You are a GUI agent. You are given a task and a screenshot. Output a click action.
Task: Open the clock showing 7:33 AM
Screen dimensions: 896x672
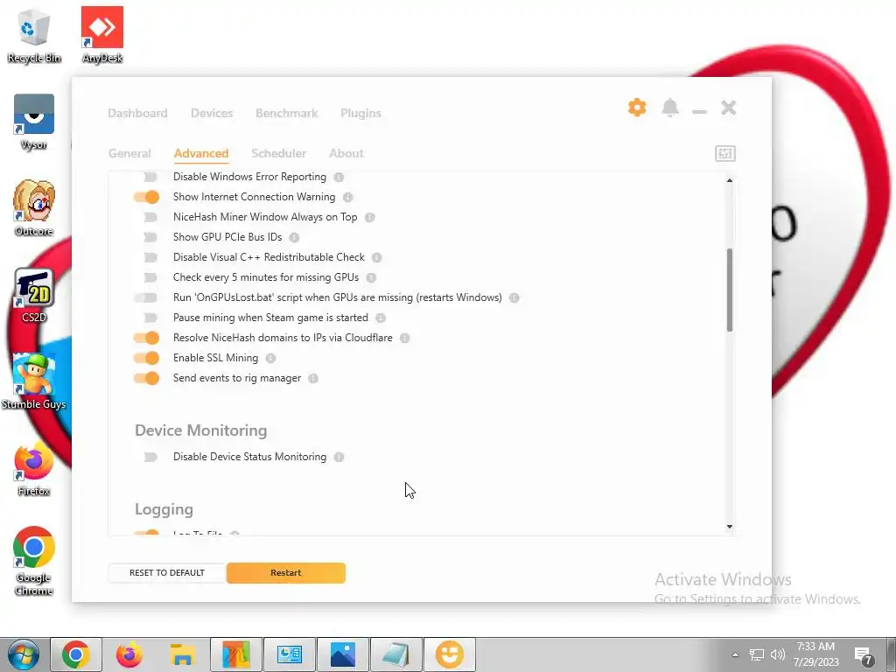coord(816,654)
